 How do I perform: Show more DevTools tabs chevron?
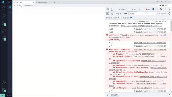[x=139, y=9]
